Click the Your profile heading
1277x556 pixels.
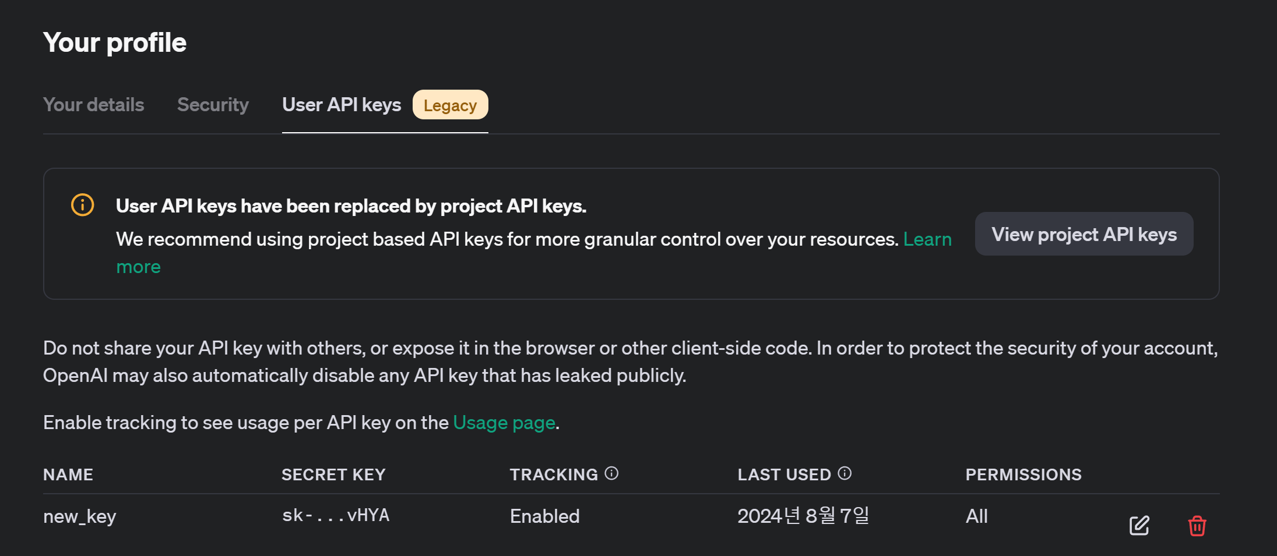tap(115, 43)
